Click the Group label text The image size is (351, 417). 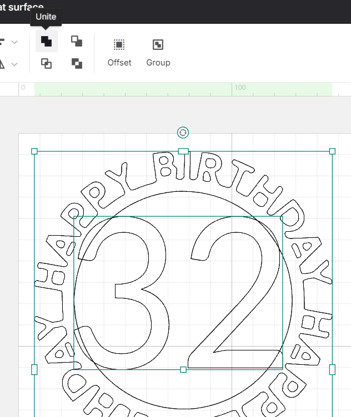pos(158,63)
